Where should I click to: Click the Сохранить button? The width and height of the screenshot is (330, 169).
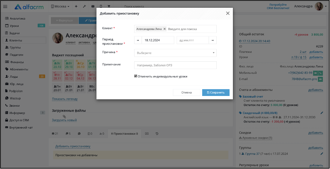pos(216,93)
